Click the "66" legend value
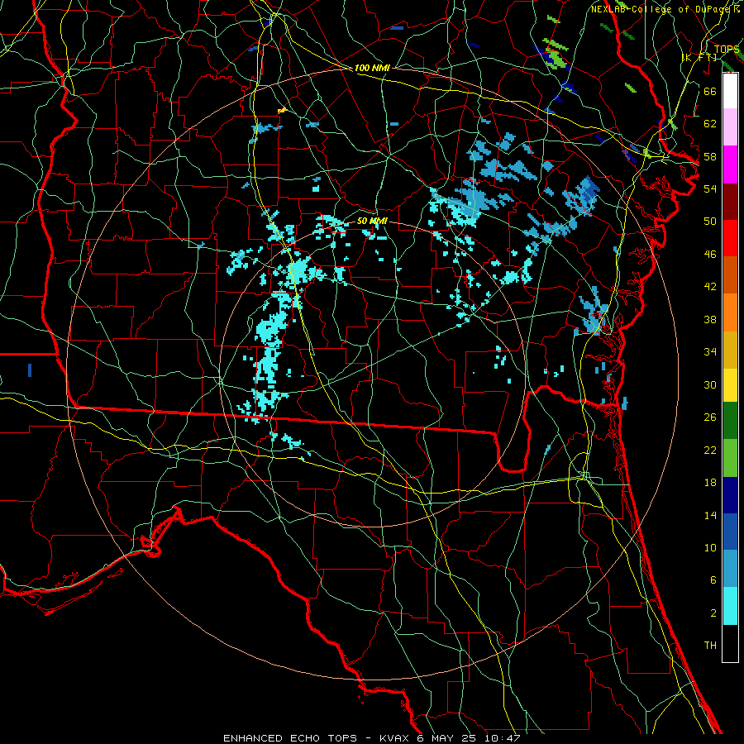This screenshot has width=744, height=744. [710, 91]
